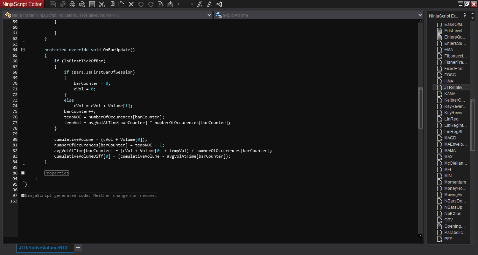Click the NinjaScript Explorer scrollbar thumb

tap(472, 125)
